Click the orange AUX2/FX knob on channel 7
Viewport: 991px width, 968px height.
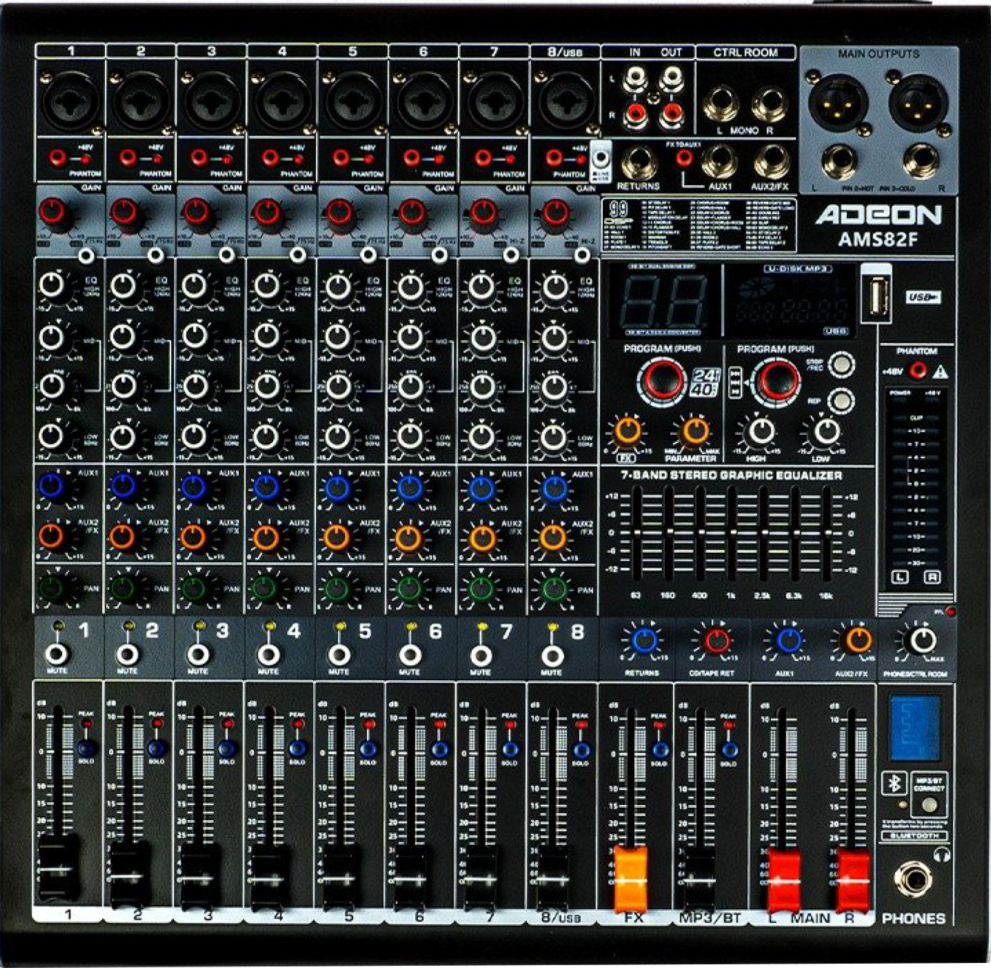481,538
